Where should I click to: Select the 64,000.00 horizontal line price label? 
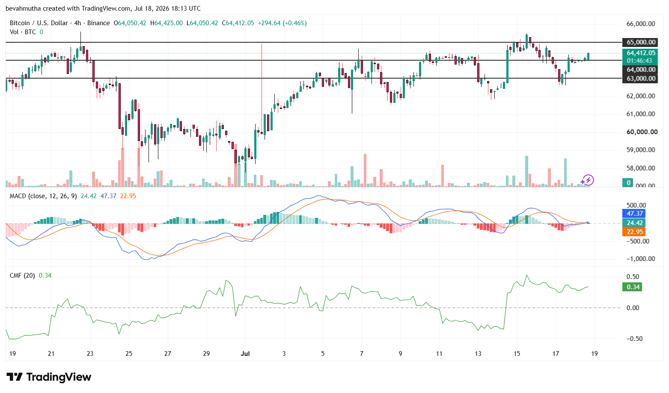coord(640,70)
